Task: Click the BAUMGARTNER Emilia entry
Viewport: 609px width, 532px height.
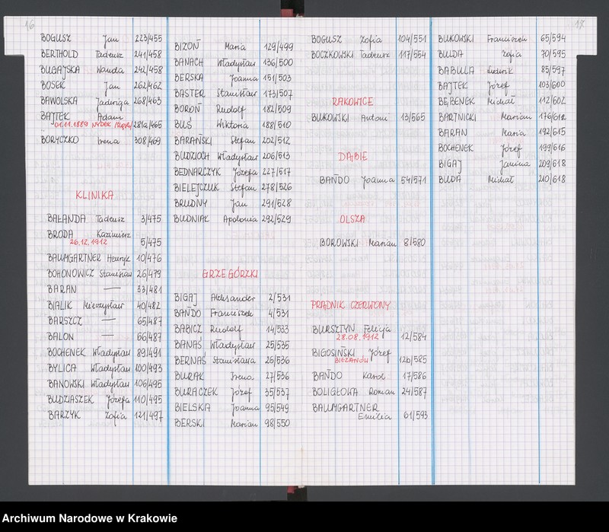Action: [x=369, y=412]
